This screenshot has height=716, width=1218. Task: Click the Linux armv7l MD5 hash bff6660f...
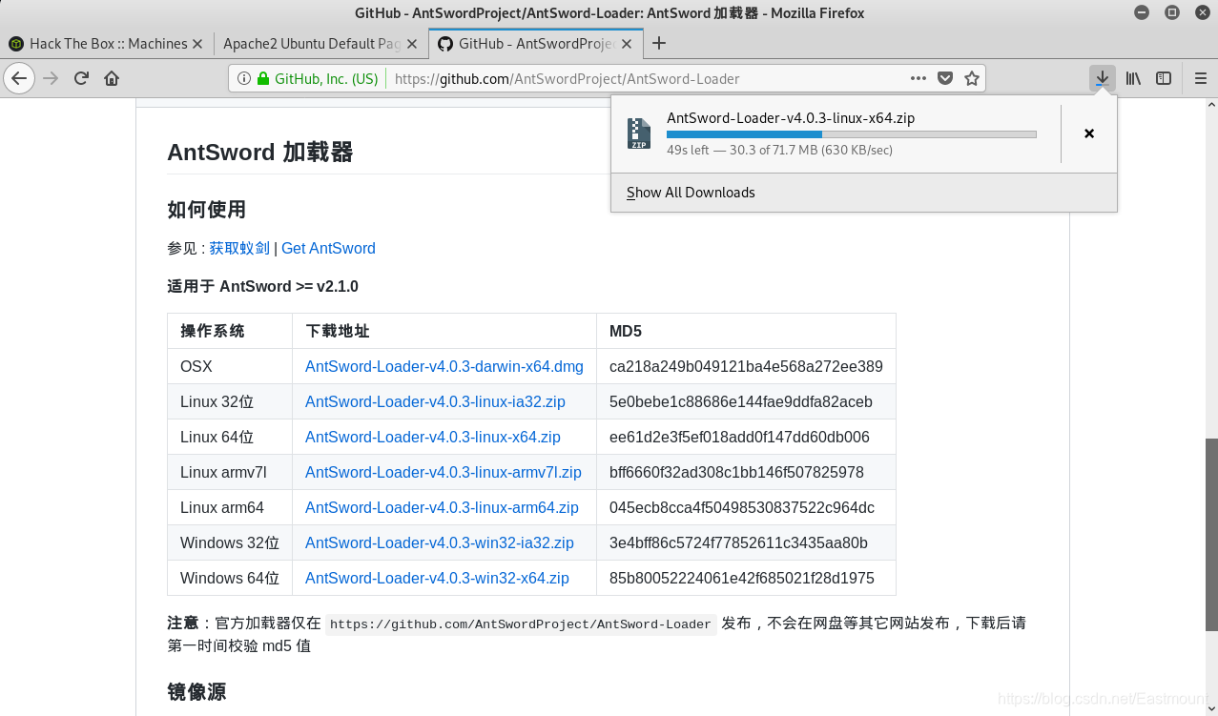(x=736, y=472)
